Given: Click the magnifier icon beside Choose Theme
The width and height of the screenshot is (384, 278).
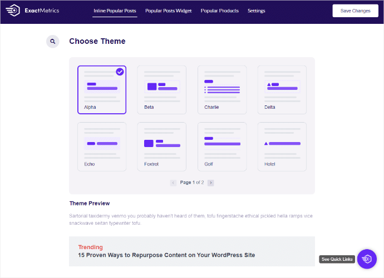Looking at the screenshot, I should [x=53, y=42].
